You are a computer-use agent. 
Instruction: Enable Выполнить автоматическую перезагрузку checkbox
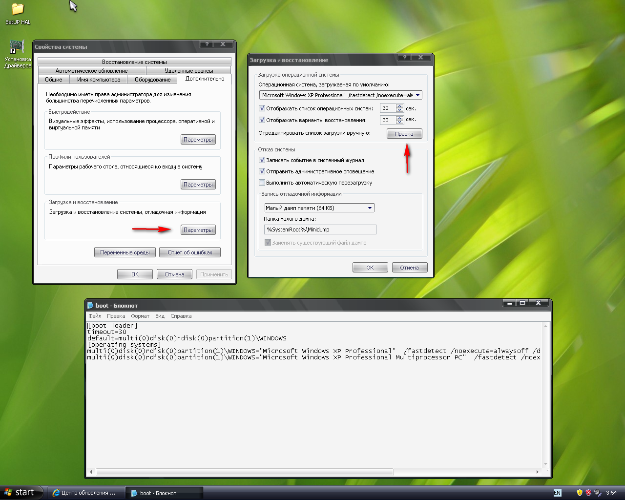coord(262,183)
